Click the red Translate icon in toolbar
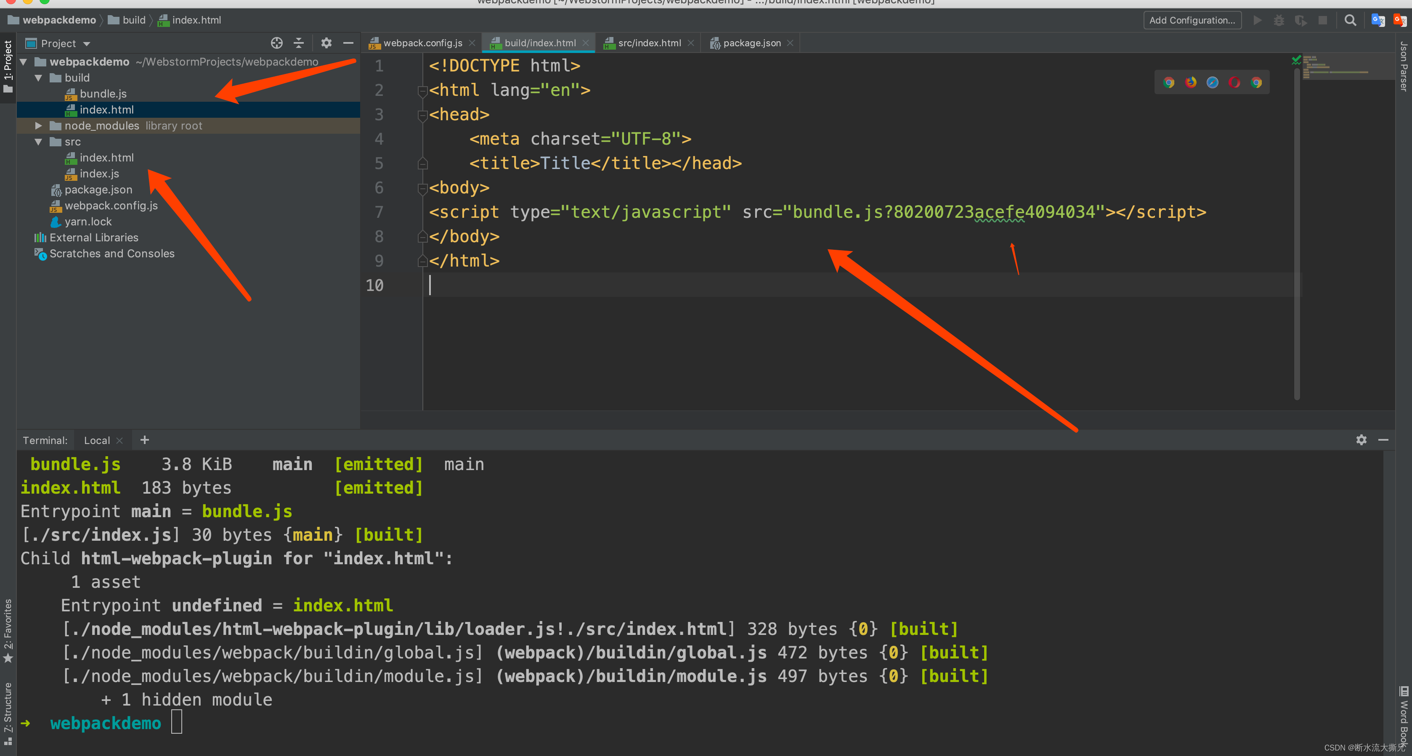The height and width of the screenshot is (756, 1412). 1399,20
